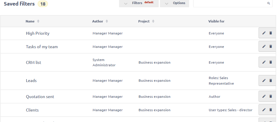Open the Quotation sent filter
The image size is (279, 122).
pyautogui.click(x=40, y=97)
